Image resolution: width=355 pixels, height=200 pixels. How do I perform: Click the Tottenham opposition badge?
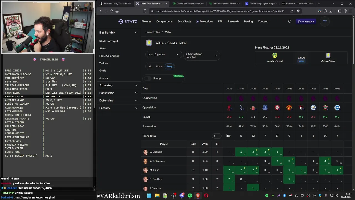point(241,107)
